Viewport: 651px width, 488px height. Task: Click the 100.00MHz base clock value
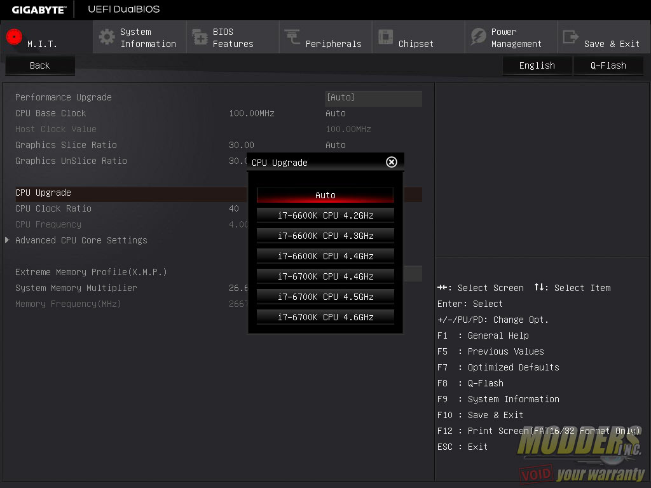pyautogui.click(x=252, y=113)
